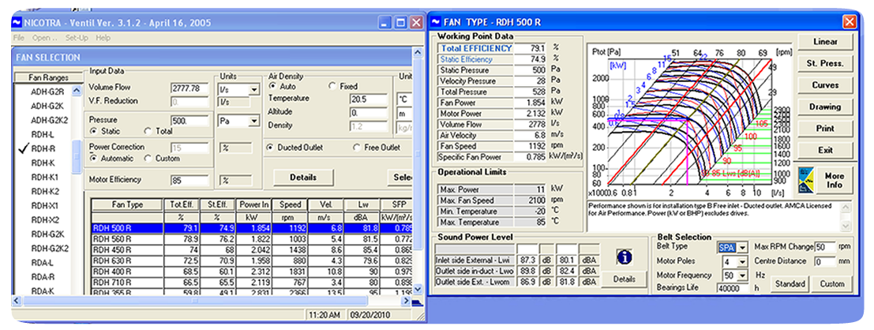Click the Tot.Eff. column header

pos(180,204)
